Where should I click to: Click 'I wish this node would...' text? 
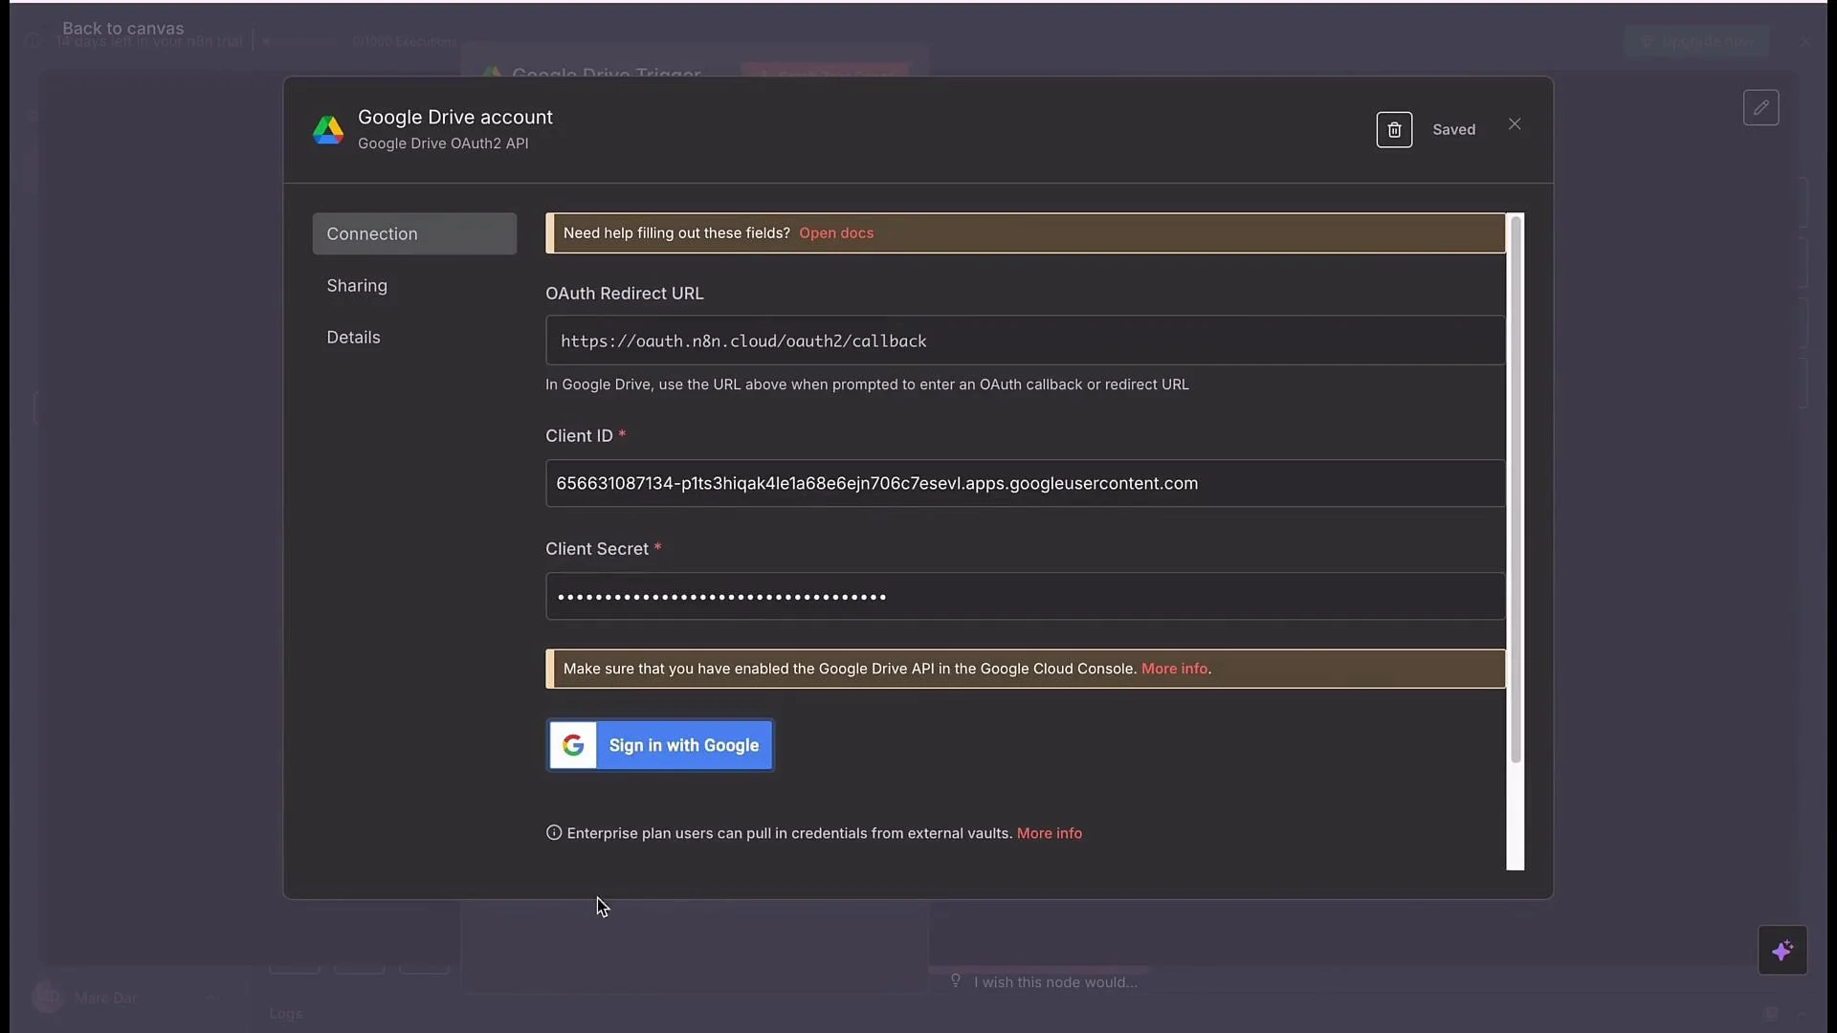(1055, 982)
